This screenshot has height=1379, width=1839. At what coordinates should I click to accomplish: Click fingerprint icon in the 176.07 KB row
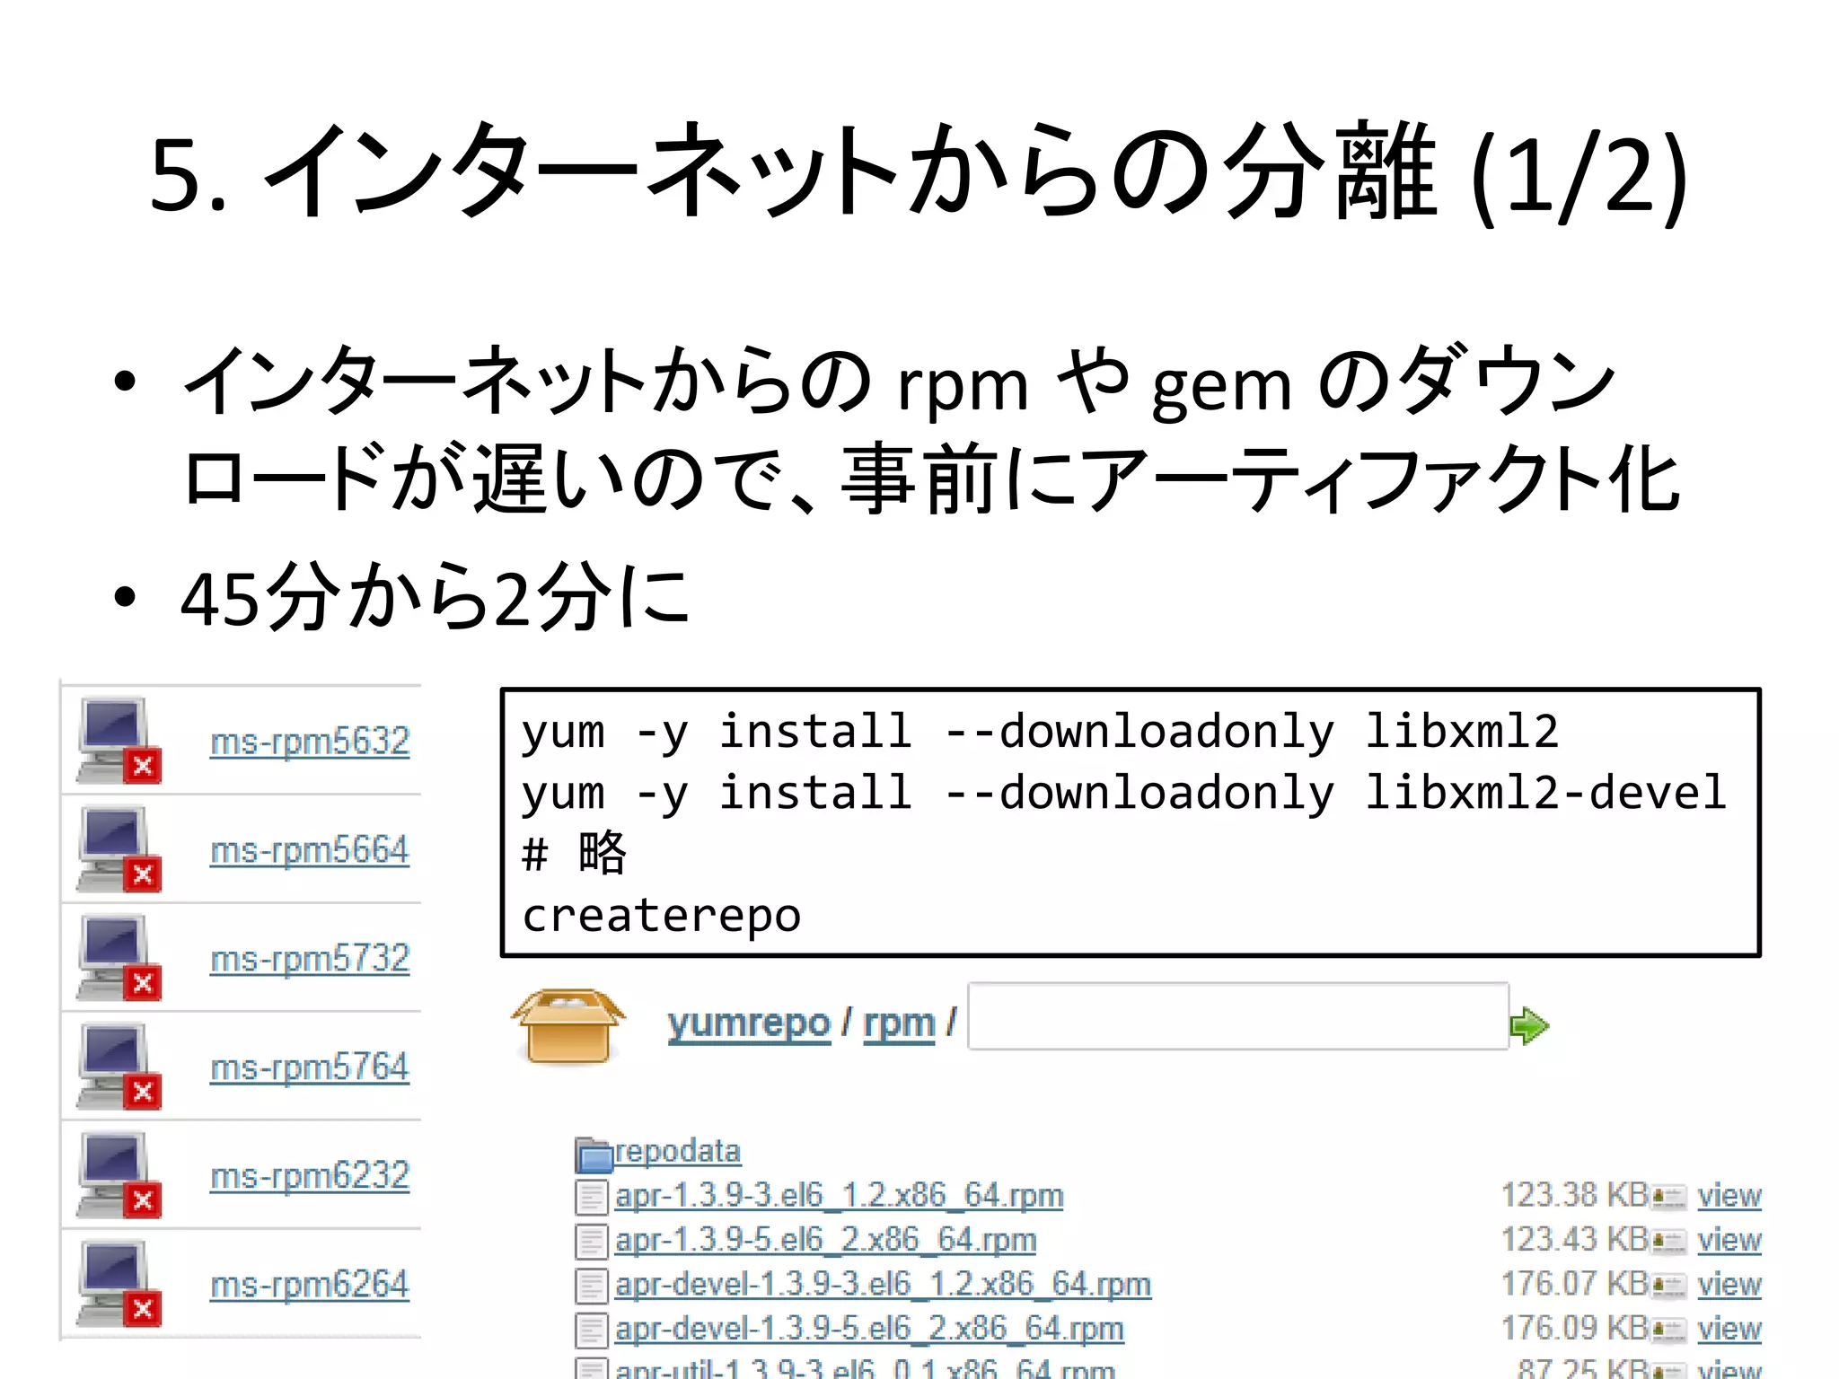(x=1669, y=1287)
